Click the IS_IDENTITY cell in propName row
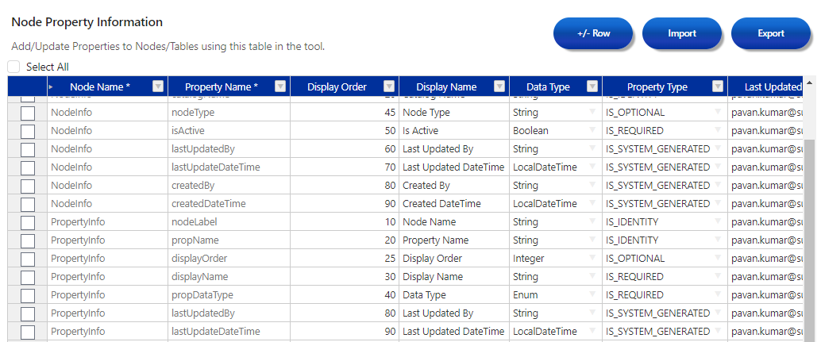Image resolution: width=821 pixels, height=342 pixels. click(x=665, y=240)
